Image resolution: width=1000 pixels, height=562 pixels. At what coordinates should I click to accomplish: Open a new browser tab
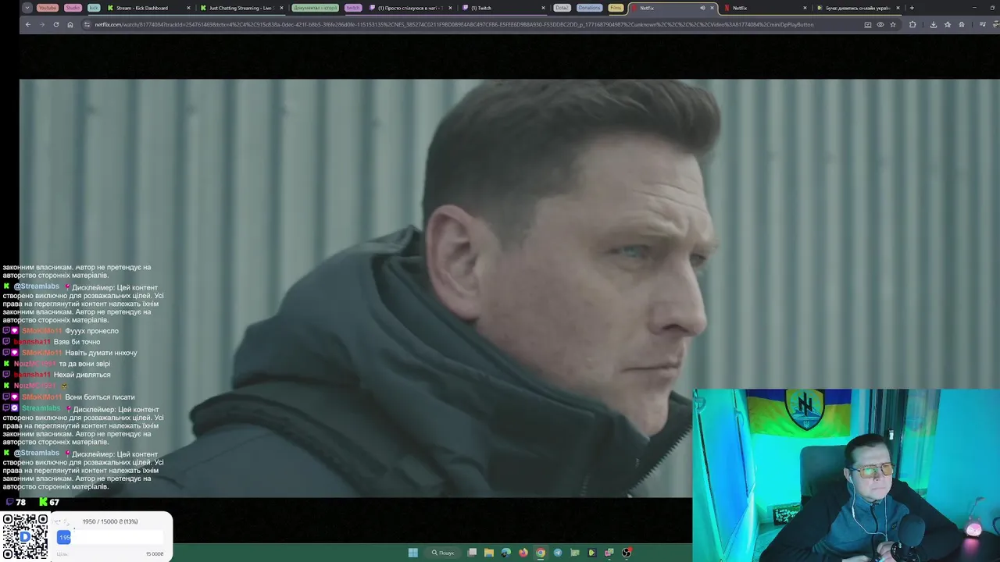click(912, 8)
